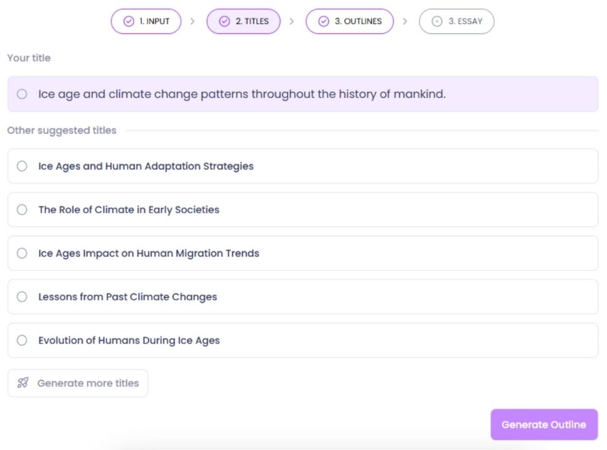The width and height of the screenshot is (607, 450).
Task: Open the 3. ESSAY step tab
Action: click(456, 21)
